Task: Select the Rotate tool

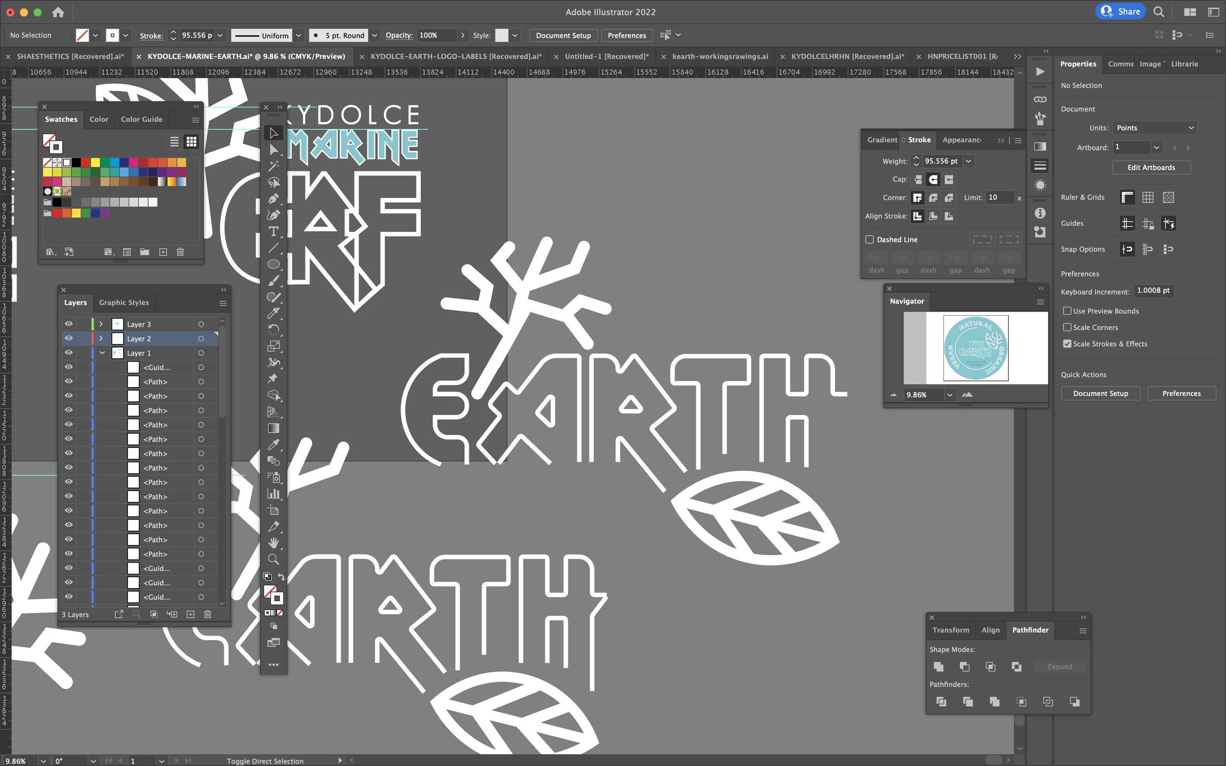Action: (x=273, y=329)
